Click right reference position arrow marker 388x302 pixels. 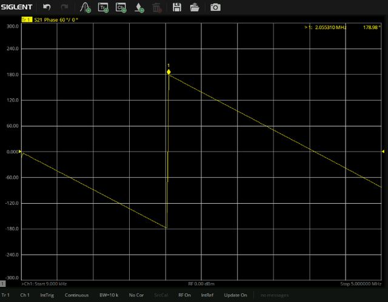click(383, 151)
